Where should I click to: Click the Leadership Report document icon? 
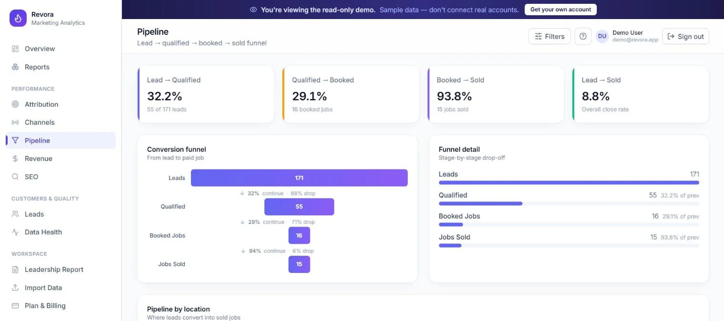[15, 270]
